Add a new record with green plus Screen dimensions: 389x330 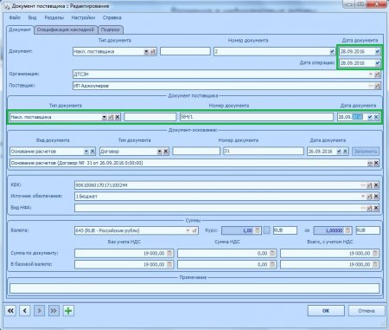[68, 311]
